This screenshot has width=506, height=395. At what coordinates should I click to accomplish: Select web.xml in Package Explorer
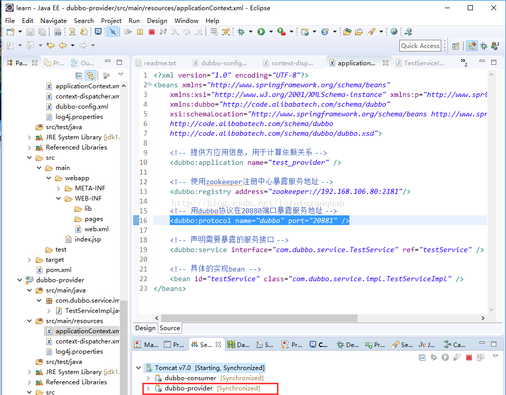[92, 229]
